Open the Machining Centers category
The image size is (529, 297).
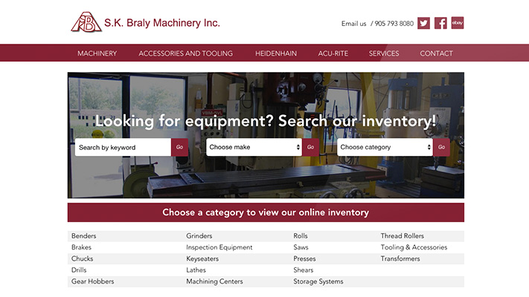pyautogui.click(x=214, y=281)
